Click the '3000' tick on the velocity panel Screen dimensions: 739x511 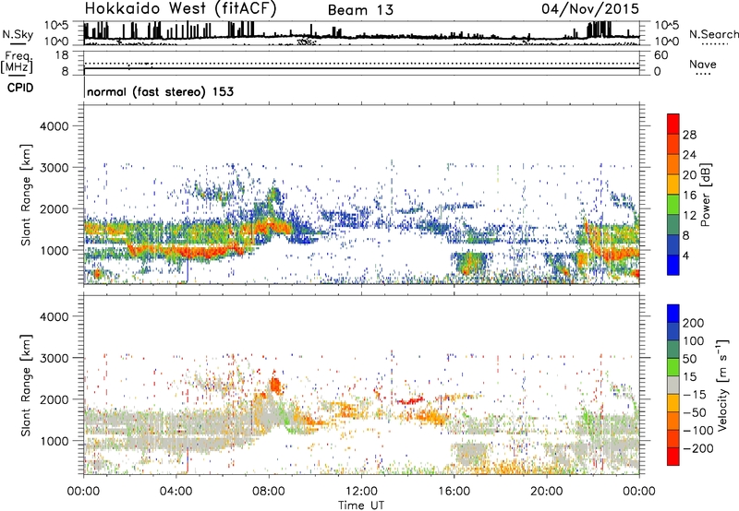point(54,358)
